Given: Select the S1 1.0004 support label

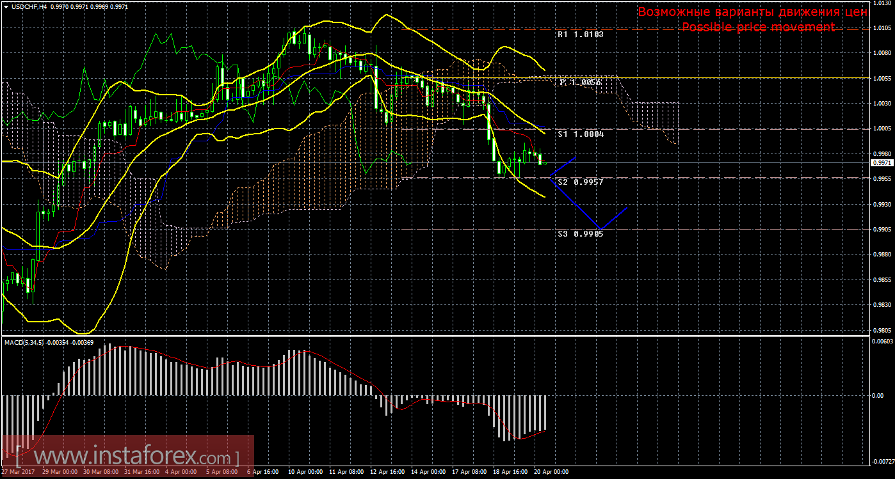Looking at the screenshot, I should coord(580,134).
